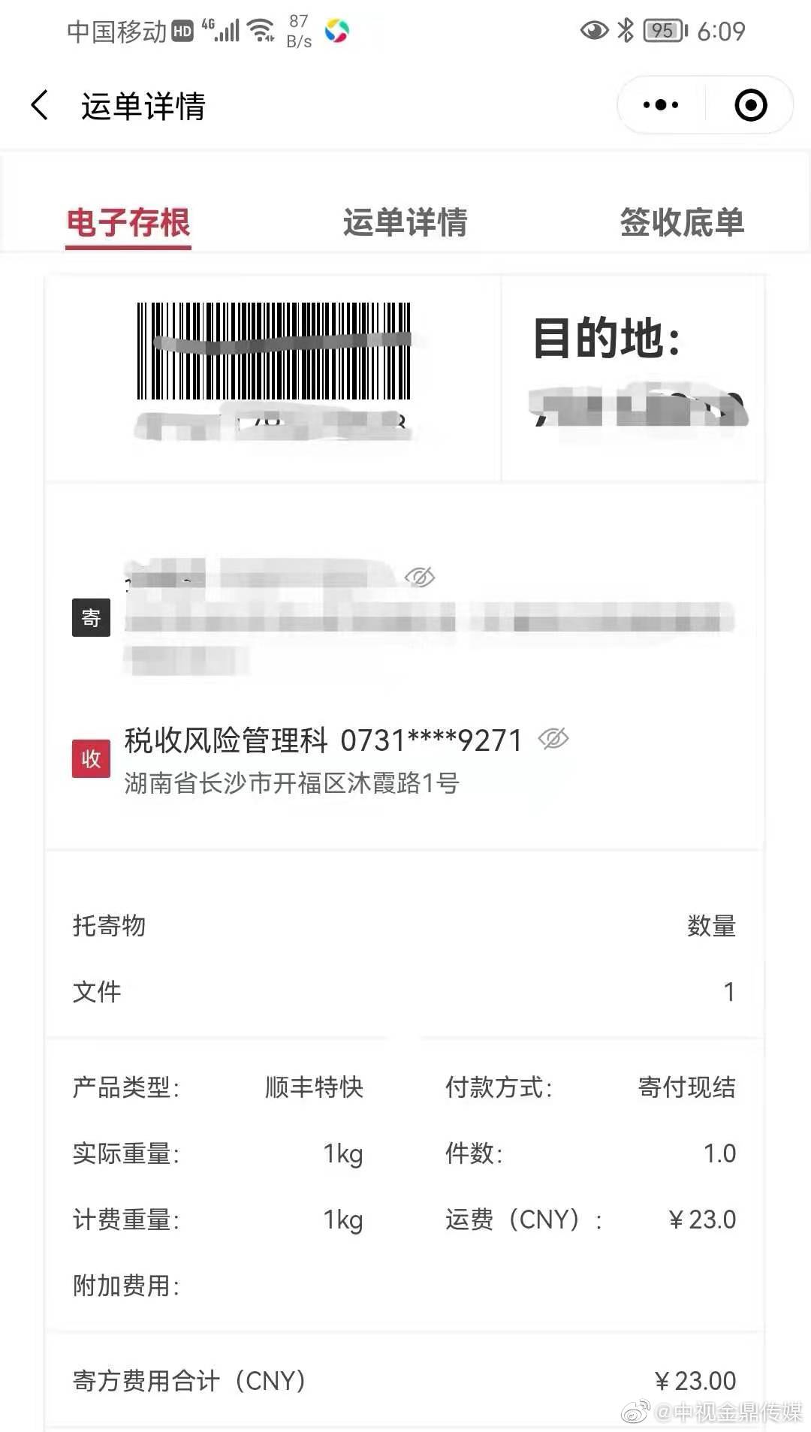Tap the waybill barcode image

click(x=273, y=351)
